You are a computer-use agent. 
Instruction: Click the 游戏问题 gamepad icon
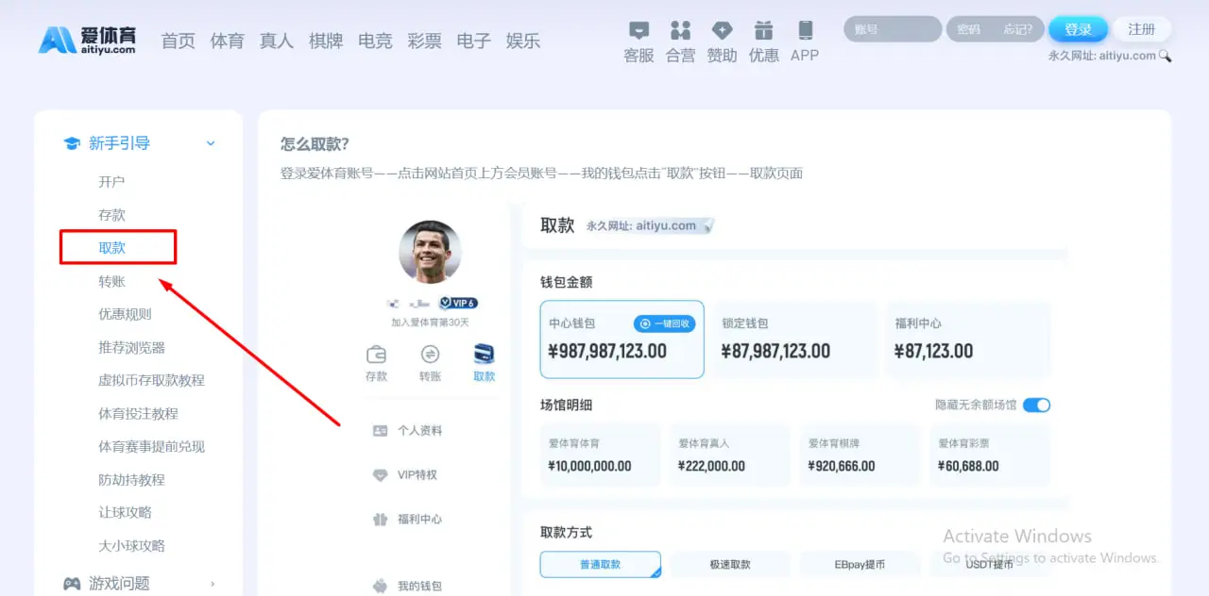72,584
